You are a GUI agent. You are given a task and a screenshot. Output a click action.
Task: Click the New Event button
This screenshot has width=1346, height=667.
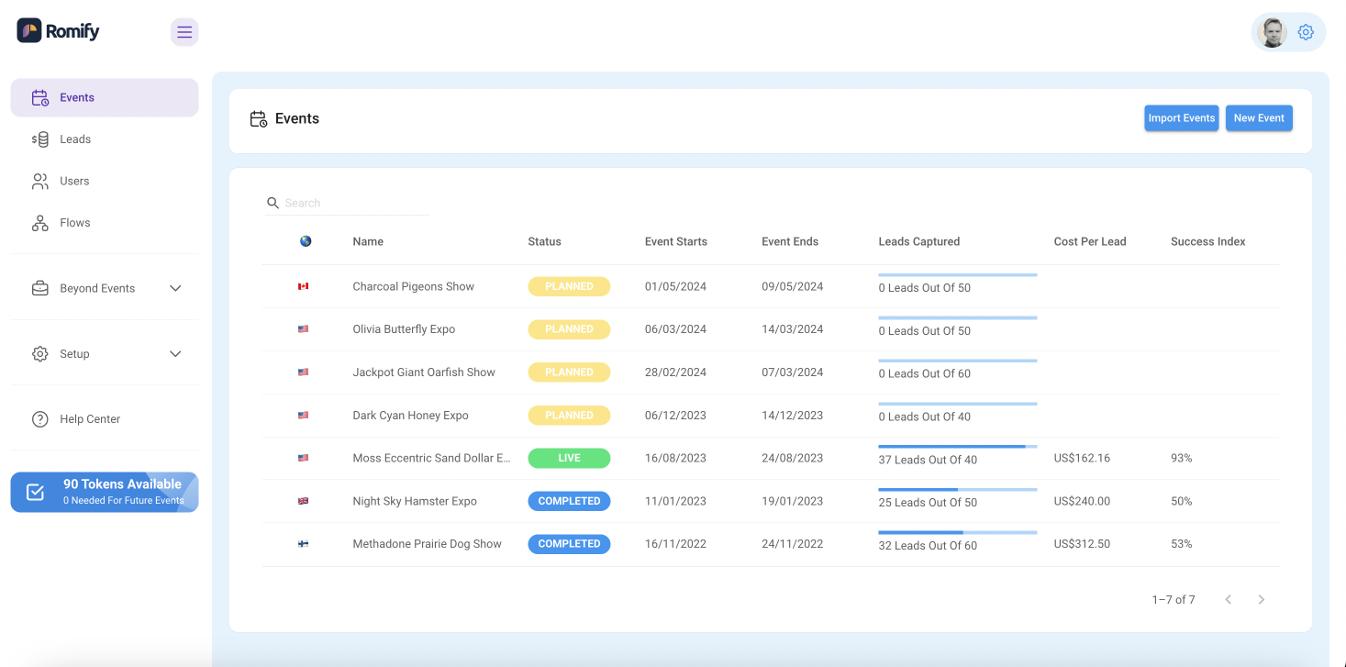tap(1258, 118)
